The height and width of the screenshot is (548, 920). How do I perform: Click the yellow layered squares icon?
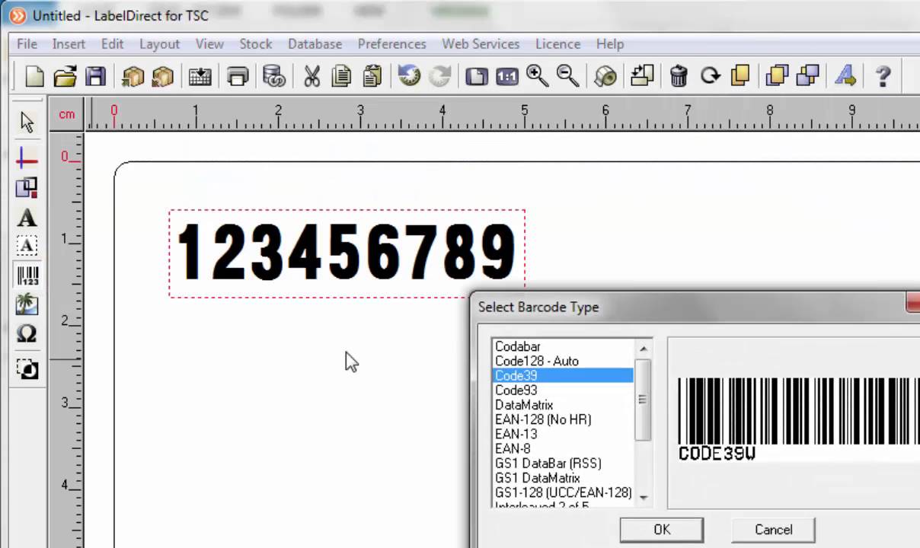point(740,76)
